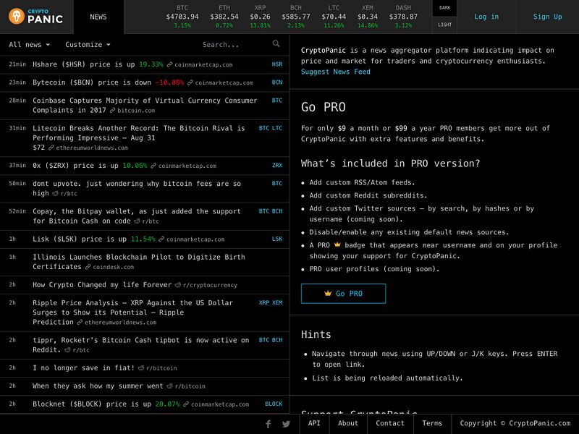Open How Crypto Changed my life Forever post

(102, 284)
